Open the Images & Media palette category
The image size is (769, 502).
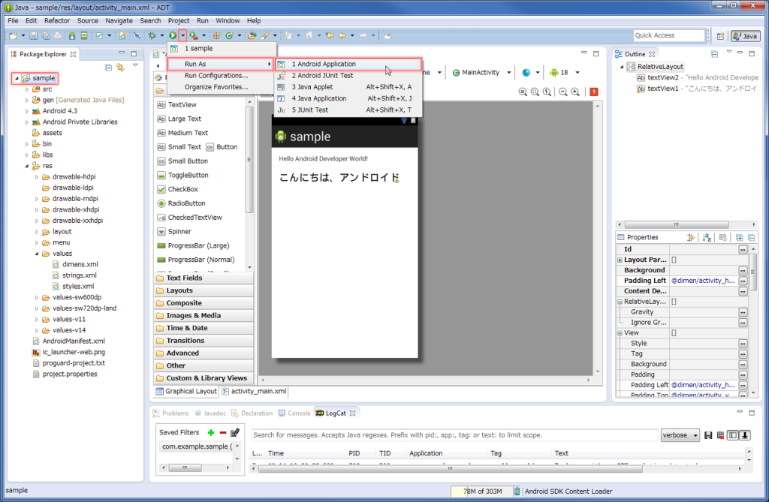204,315
